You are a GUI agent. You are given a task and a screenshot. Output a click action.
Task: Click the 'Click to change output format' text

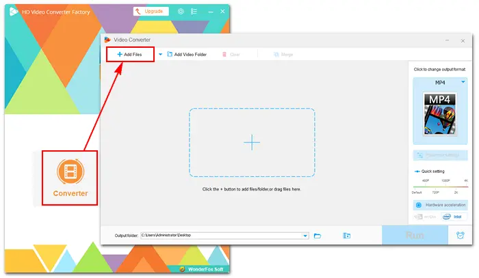click(x=439, y=70)
